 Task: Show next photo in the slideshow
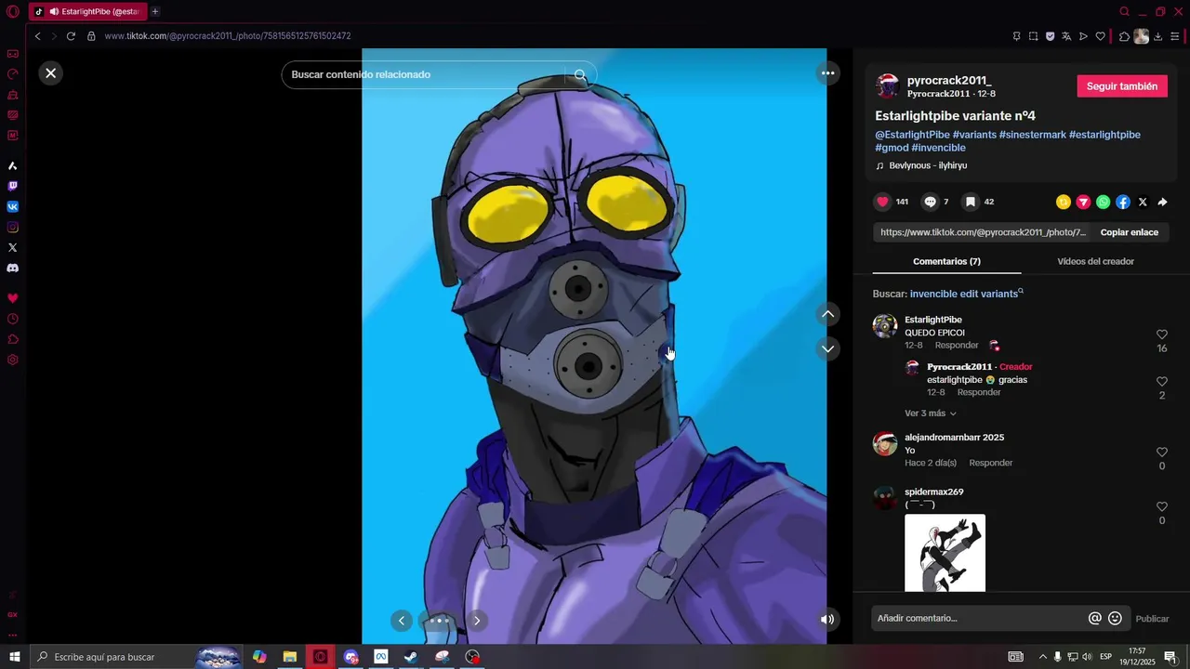click(x=477, y=621)
